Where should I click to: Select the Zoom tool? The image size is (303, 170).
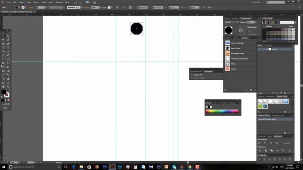click(8, 87)
